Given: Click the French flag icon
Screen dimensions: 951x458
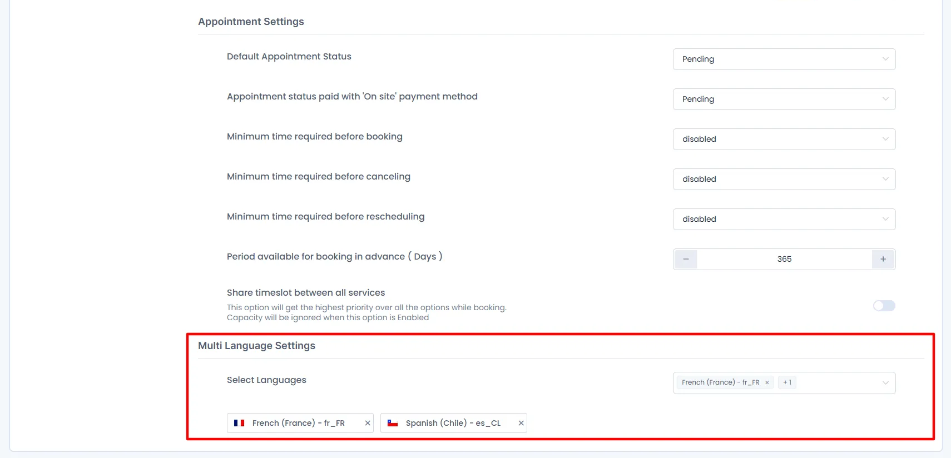Looking at the screenshot, I should [239, 423].
